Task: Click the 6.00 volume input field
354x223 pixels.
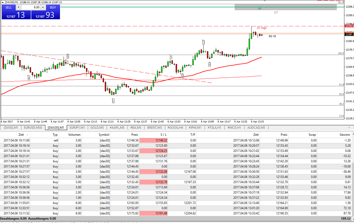Action: 31,8
